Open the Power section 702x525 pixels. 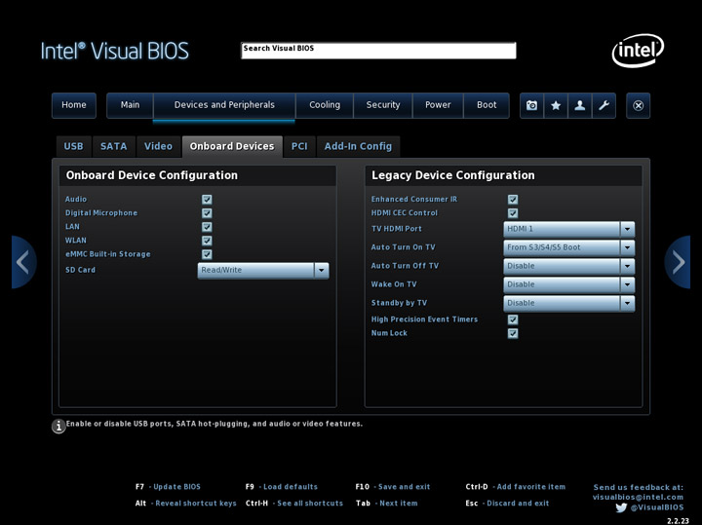coord(438,105)
